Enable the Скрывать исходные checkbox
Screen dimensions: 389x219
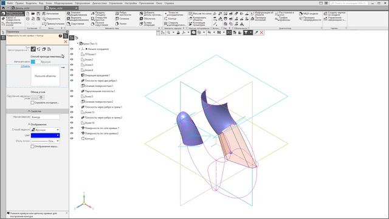32,103
